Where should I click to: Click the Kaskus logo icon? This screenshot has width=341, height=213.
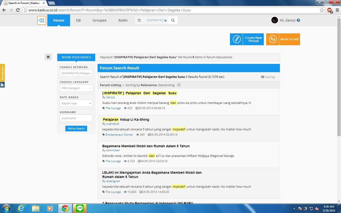[x=42, y=20]
